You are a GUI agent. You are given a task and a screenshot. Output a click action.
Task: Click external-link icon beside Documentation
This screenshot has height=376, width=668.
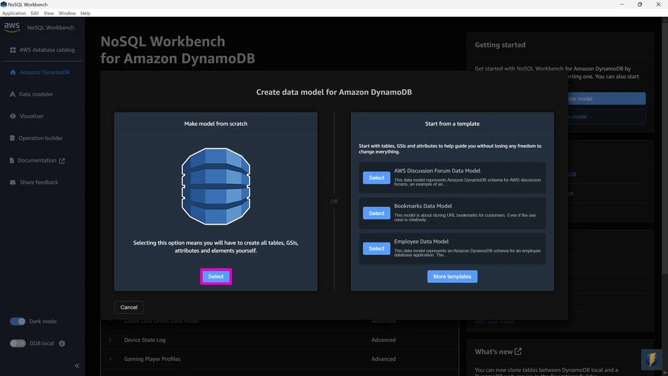(62, 161)
